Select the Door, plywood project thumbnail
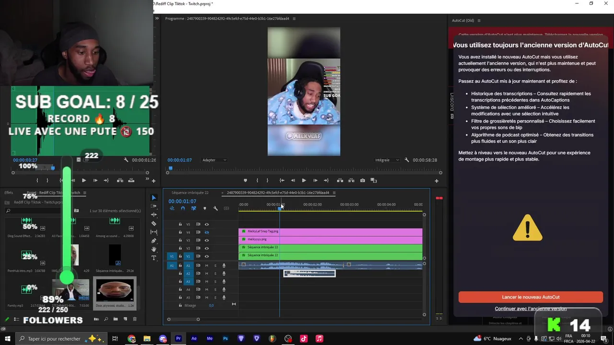The image size is (614, 345). (x=115, y=290)
